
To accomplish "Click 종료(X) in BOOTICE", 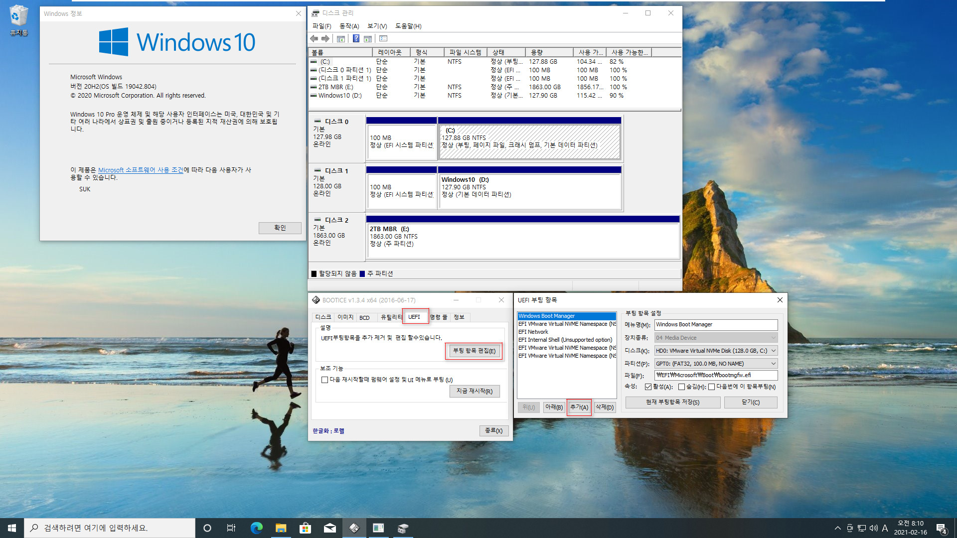I will (493, 430).
